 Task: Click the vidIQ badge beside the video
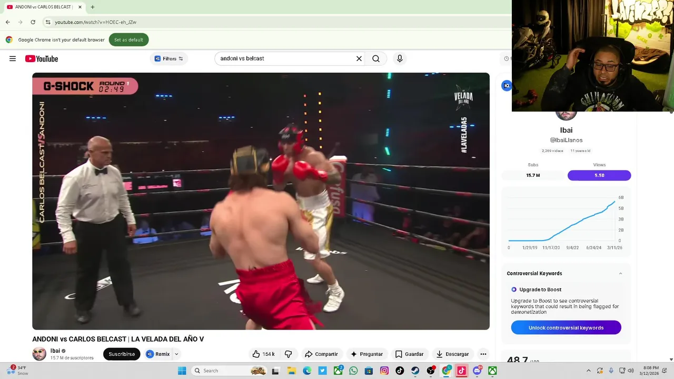[507, 86]
